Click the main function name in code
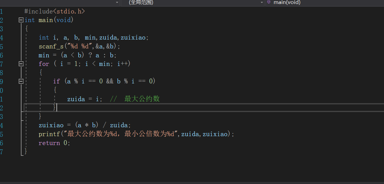The image size is (384, 184). click(46, 20)
